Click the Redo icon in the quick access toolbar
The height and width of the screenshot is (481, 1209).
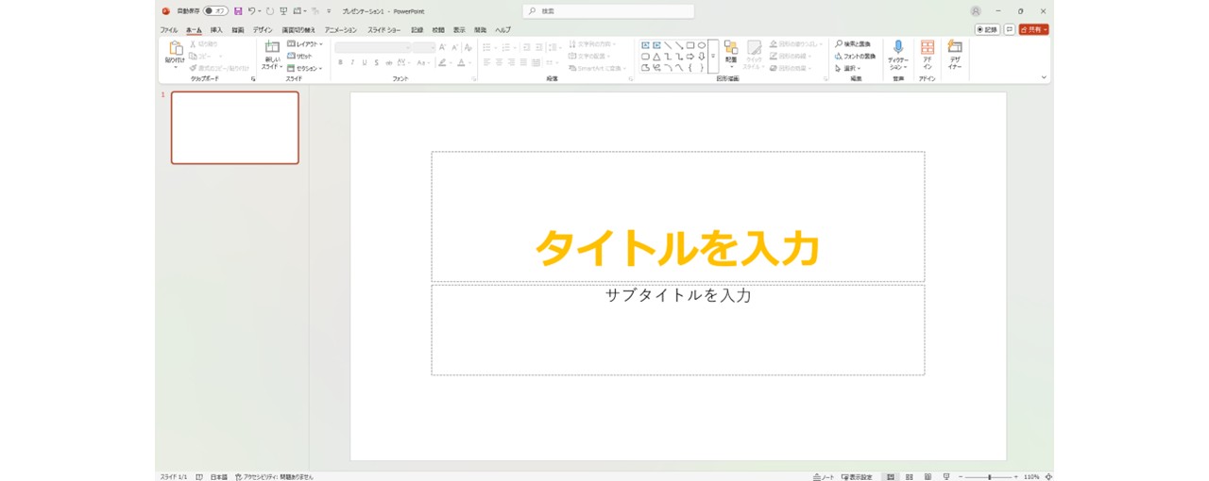tap(269, 11)
